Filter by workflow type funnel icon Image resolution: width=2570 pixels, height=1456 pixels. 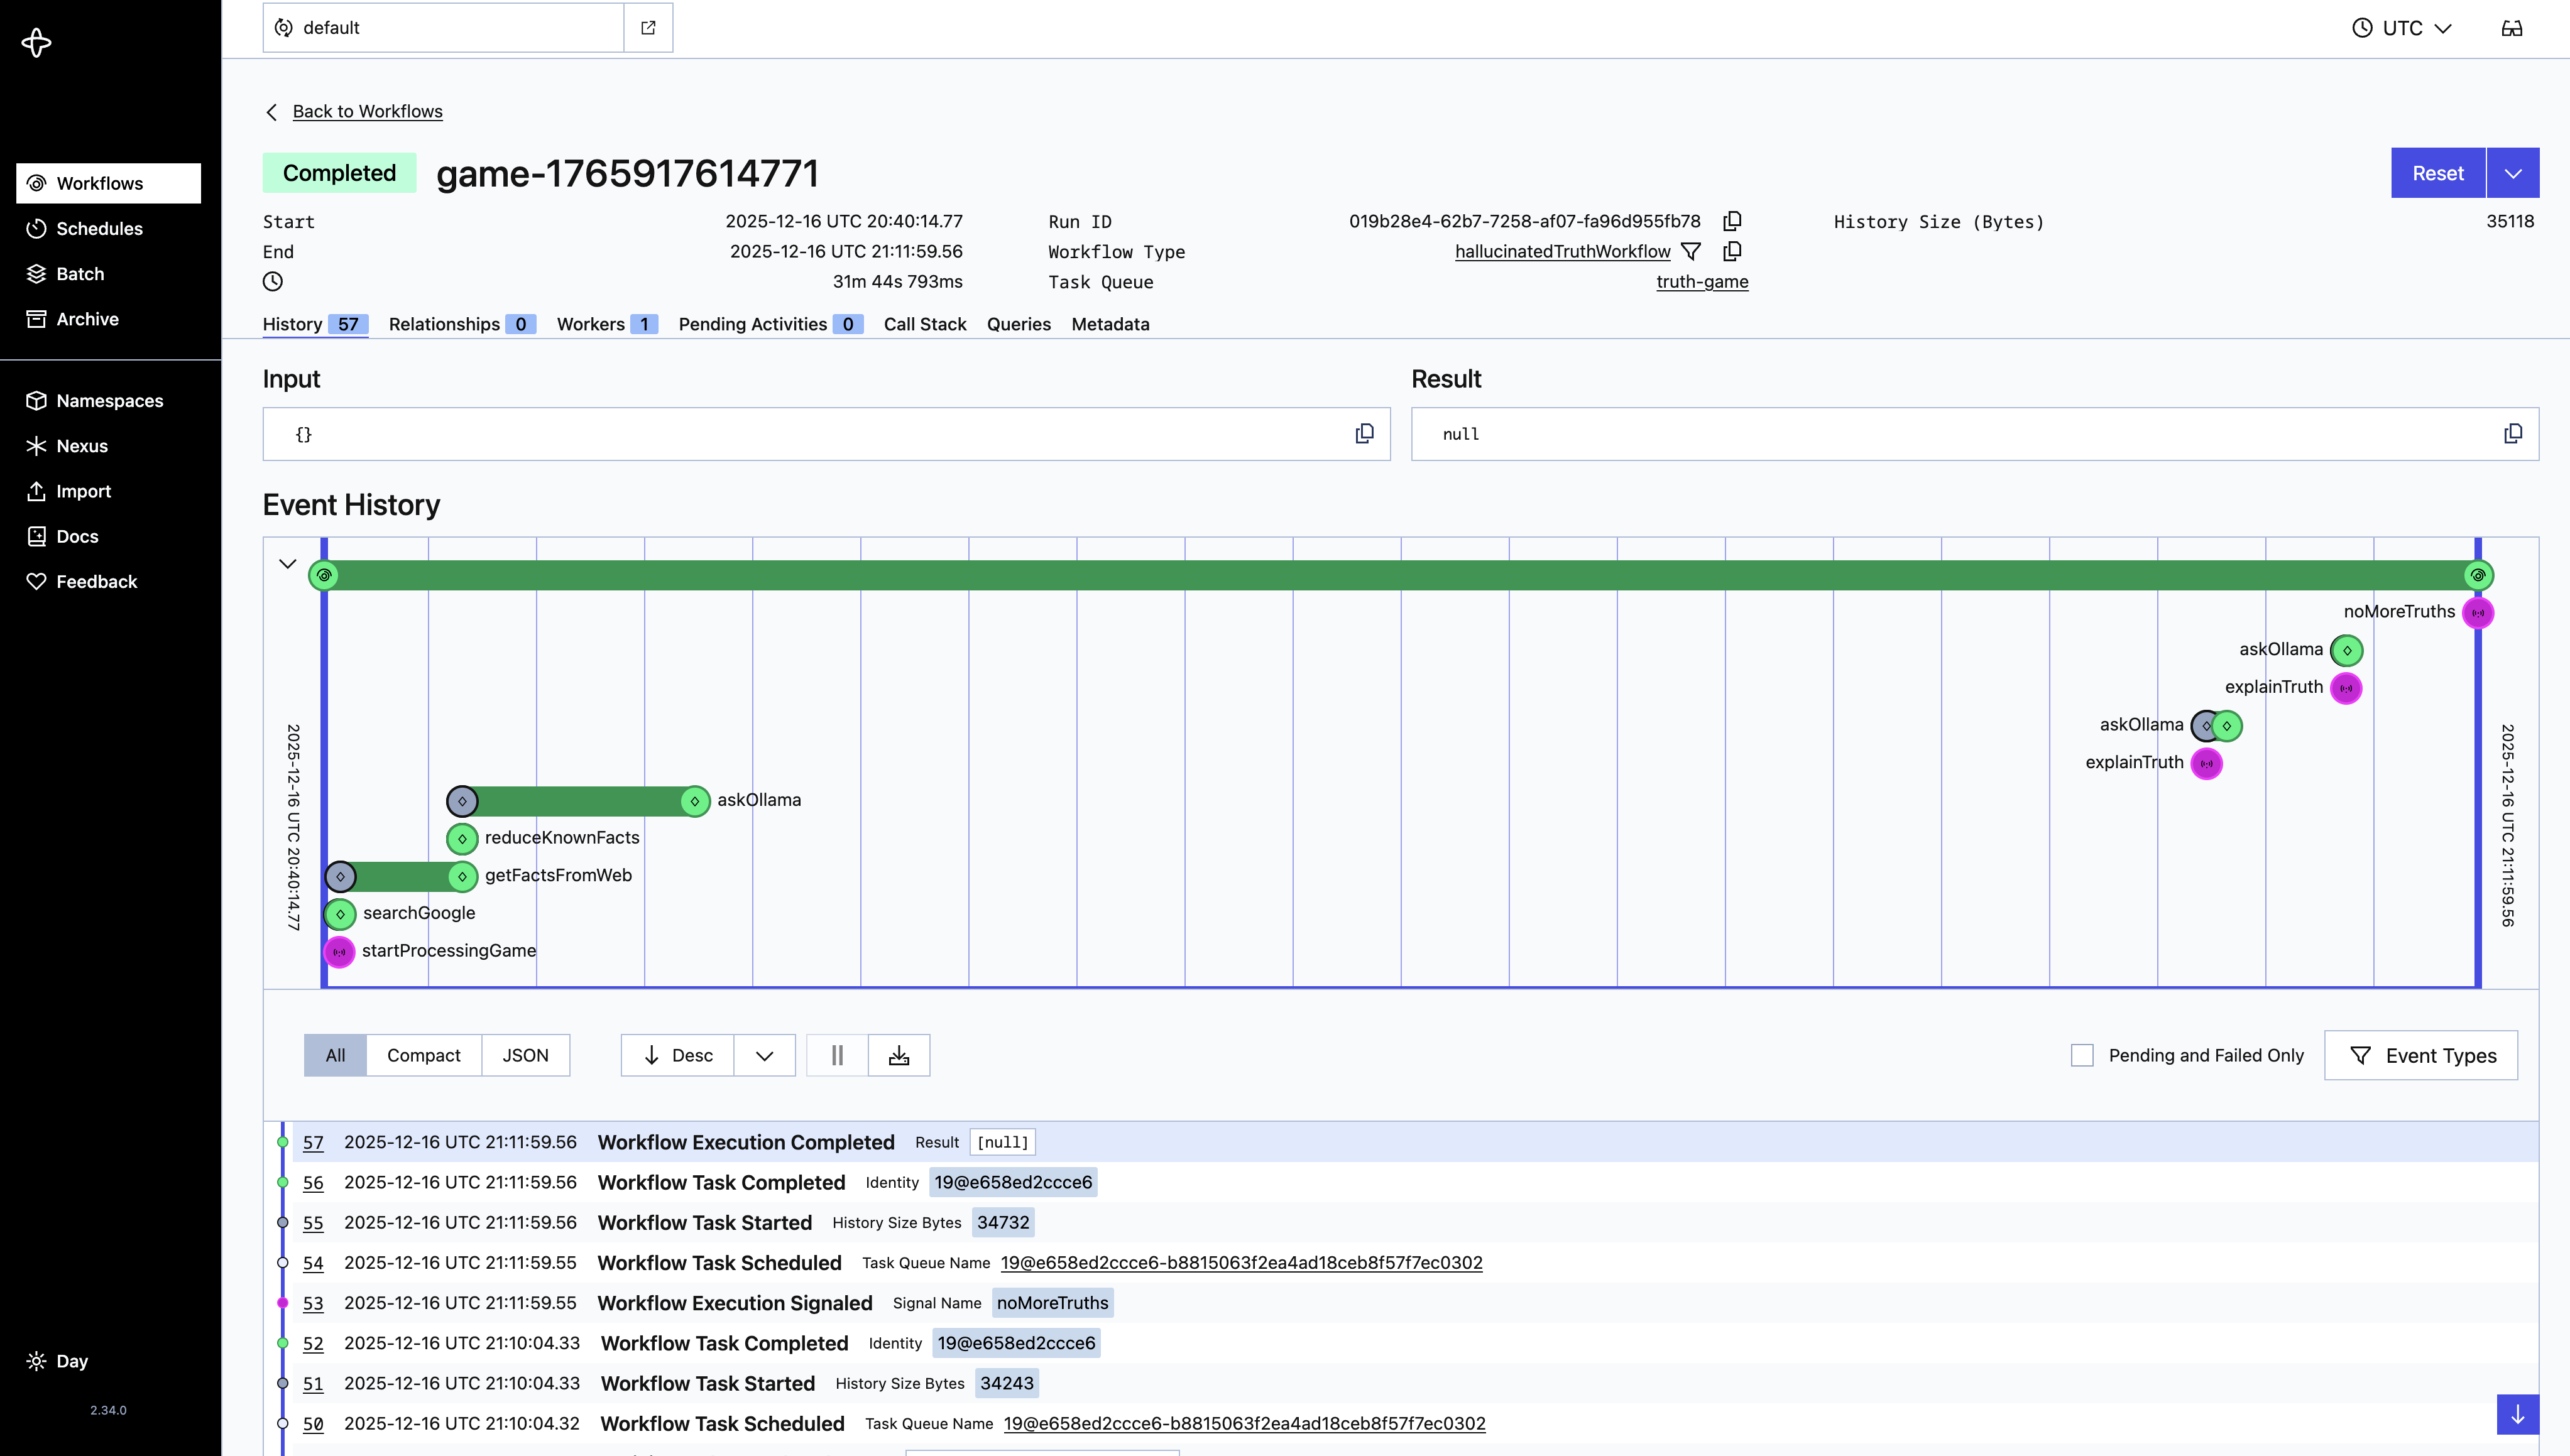point(1691,252)
